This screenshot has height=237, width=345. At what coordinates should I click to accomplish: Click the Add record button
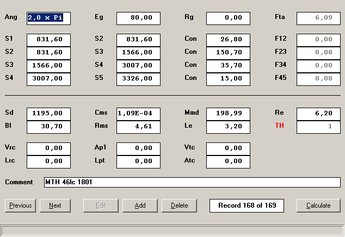[x=140, y=205]
